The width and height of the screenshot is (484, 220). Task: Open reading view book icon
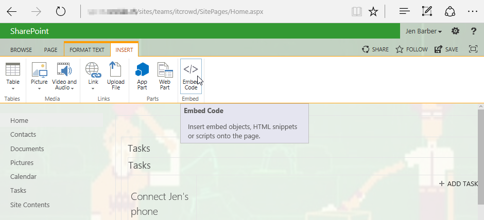click(x=356, y=12)
